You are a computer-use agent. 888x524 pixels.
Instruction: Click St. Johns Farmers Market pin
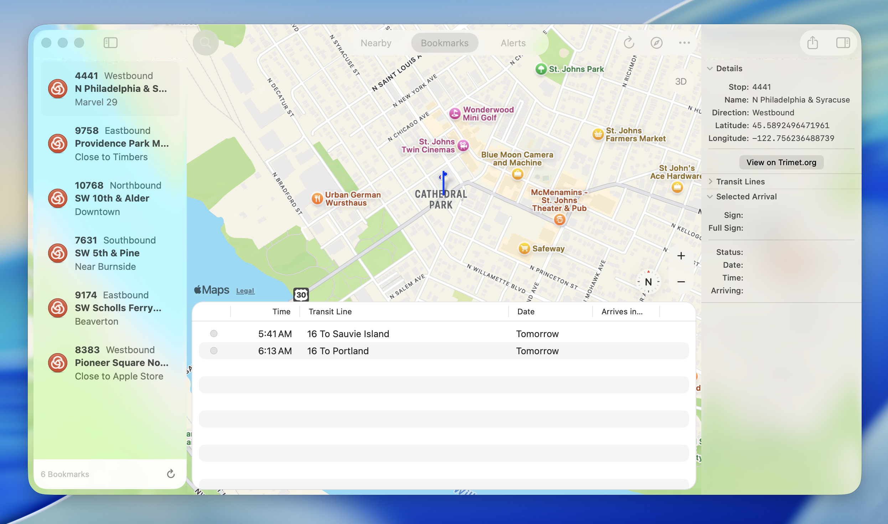point(598,134)
